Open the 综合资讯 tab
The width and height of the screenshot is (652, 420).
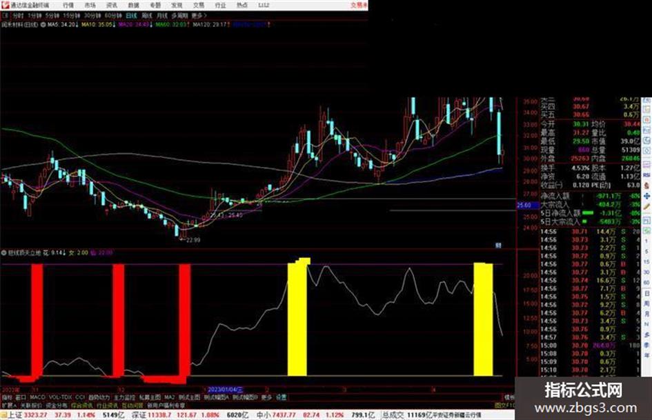[x=82, y=405]
